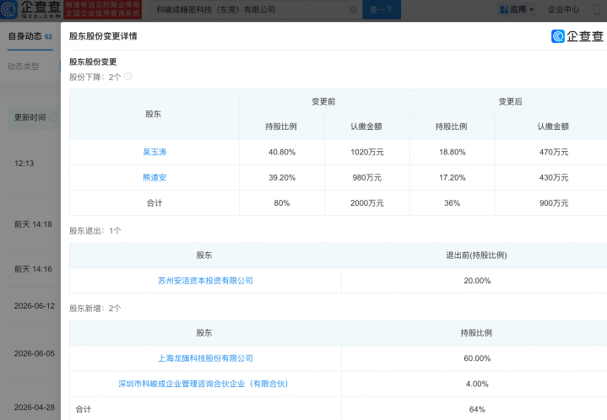
Task: Clear the search box with the x icon
Action: [x=353, y=9]
